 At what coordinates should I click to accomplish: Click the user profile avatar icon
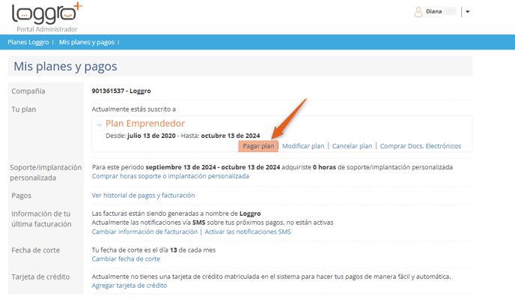(x=418, y=12)
